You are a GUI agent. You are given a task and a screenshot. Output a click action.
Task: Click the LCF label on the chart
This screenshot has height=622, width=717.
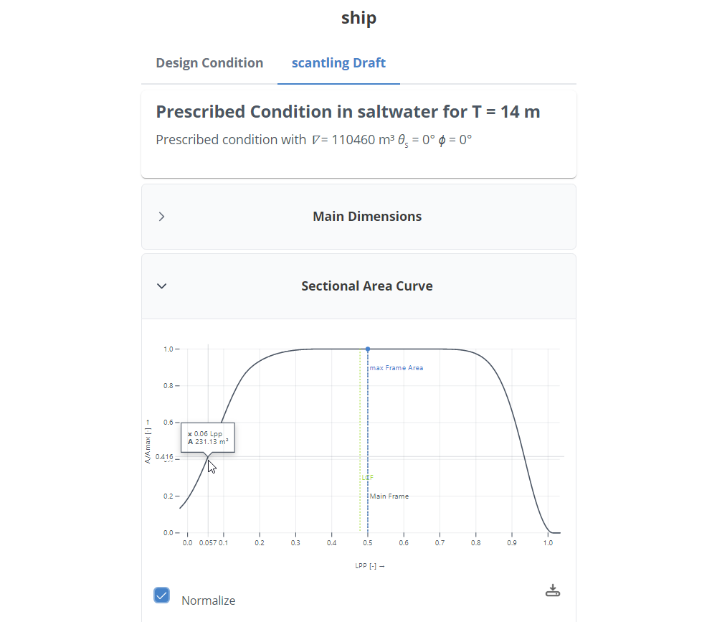pyautogui.click(x=367, y=477)
